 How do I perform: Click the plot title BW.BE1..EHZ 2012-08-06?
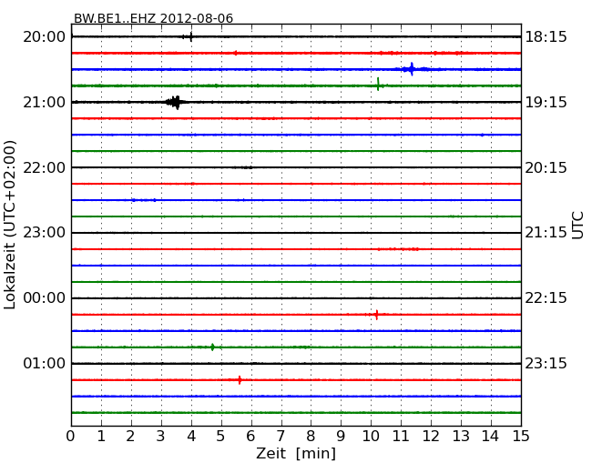pyautogui.click(x=153, y=18)
